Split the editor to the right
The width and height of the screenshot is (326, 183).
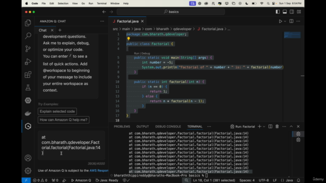pos(291,21)
